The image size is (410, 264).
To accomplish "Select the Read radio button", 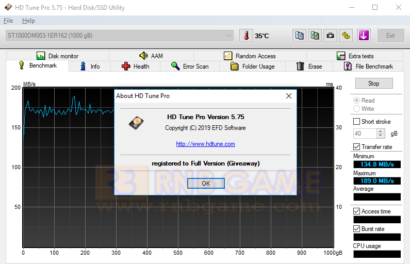I will tap(356, 101).
